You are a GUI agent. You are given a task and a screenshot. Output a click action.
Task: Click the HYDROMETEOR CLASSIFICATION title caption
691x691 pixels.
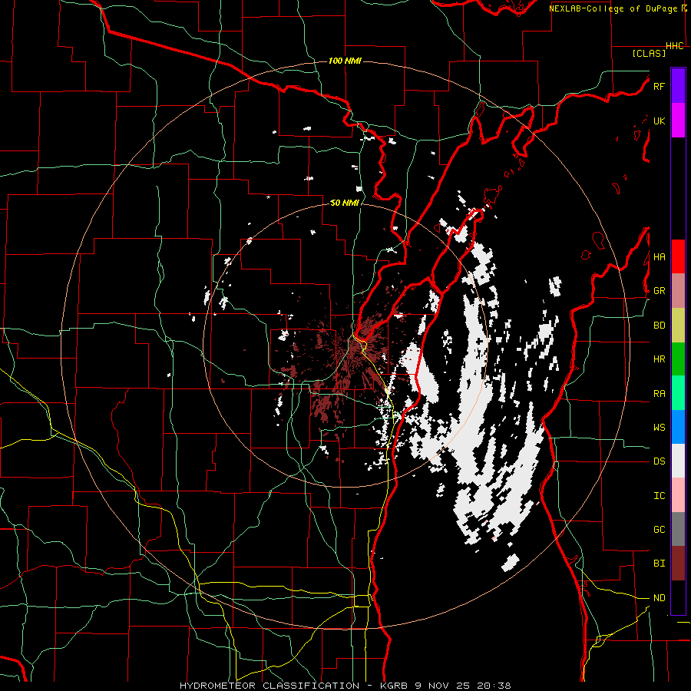click(x=269, y=686)
